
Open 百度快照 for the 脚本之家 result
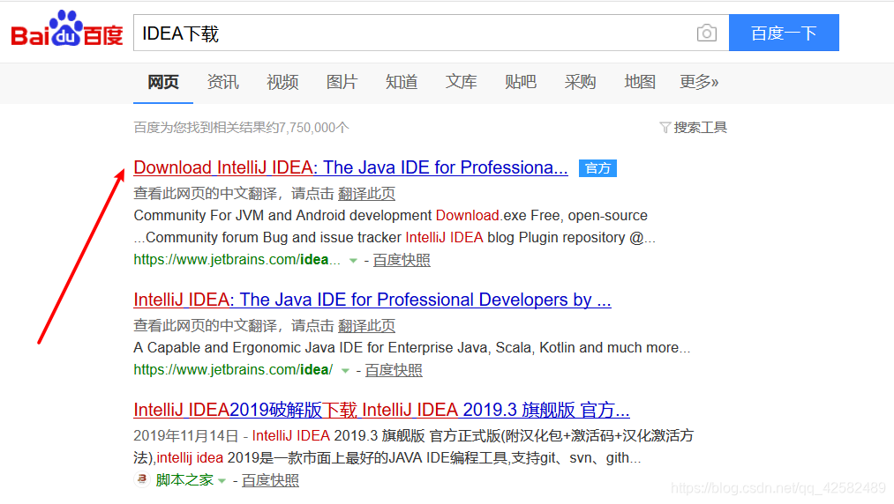tap(270, 480)
